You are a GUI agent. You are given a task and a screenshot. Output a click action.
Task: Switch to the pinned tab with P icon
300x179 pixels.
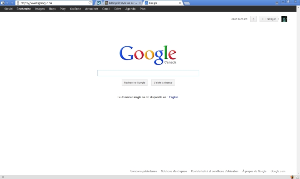tap(99, 3)
